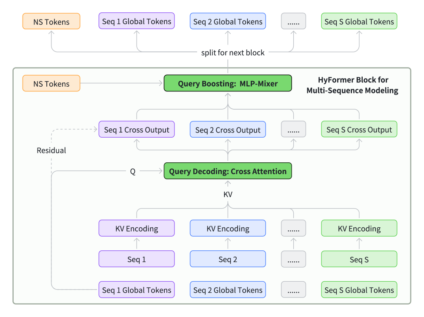Click the "split for next block" label

233,53
